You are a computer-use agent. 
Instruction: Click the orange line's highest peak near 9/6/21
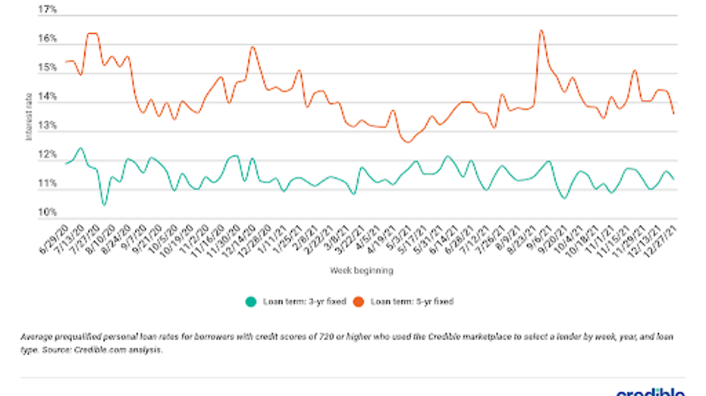pos(541,30)
